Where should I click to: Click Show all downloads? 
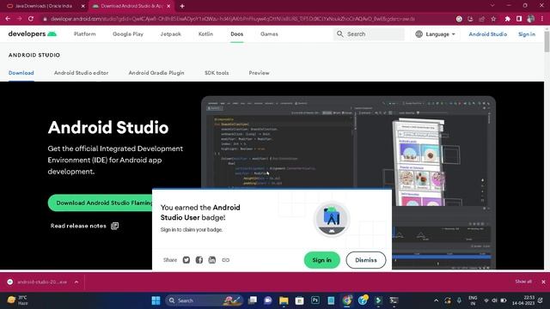(523, 282)
